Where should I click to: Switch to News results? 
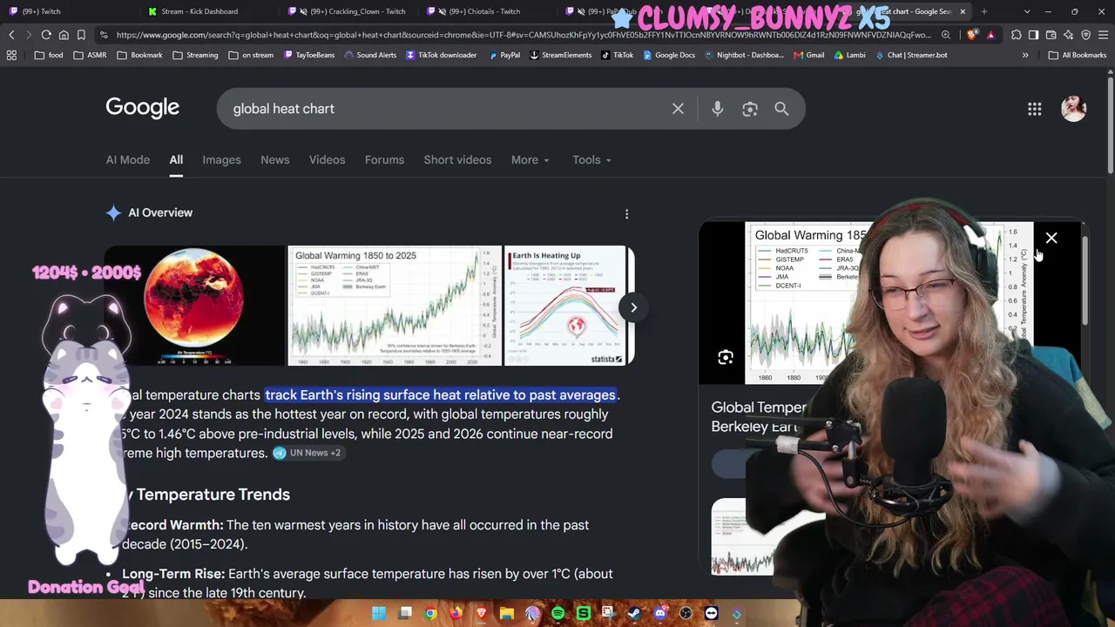[x=275, y=160]
